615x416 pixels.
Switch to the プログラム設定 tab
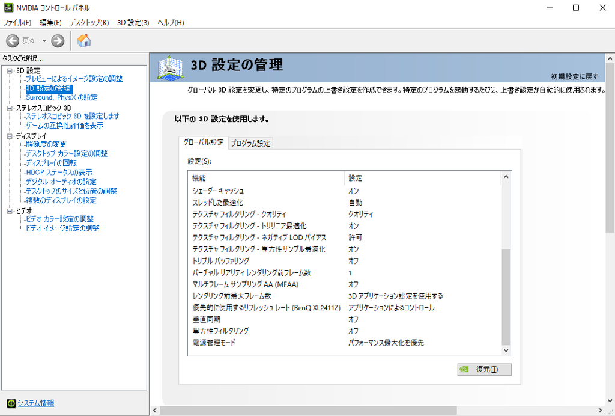[x=250, y=144]
